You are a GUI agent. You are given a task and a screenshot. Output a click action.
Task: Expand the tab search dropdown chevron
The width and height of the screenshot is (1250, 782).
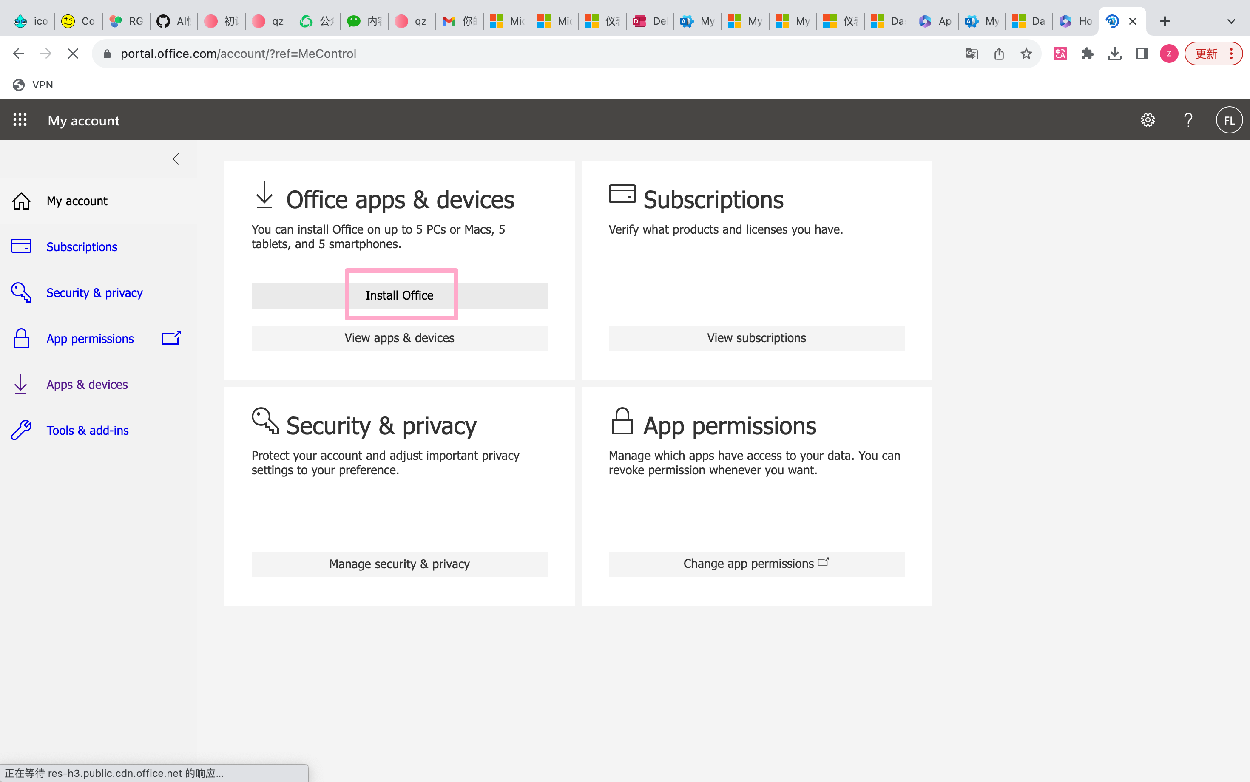click(x=1231, y=21)
